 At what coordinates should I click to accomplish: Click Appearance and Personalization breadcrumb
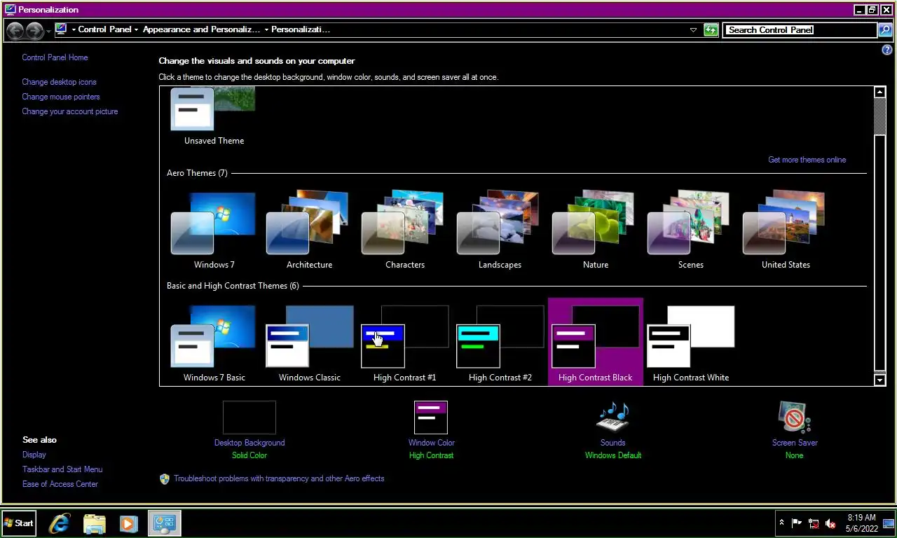201,29
